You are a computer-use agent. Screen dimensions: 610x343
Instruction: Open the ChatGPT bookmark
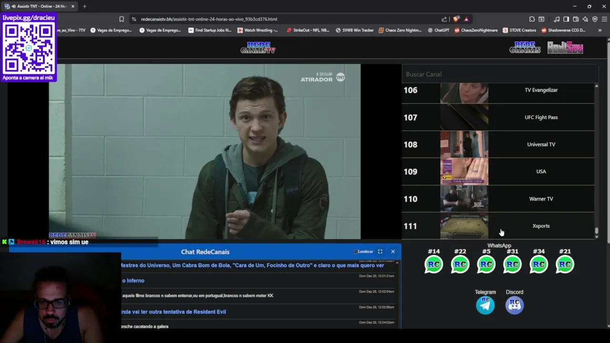[x=438, y=30]
